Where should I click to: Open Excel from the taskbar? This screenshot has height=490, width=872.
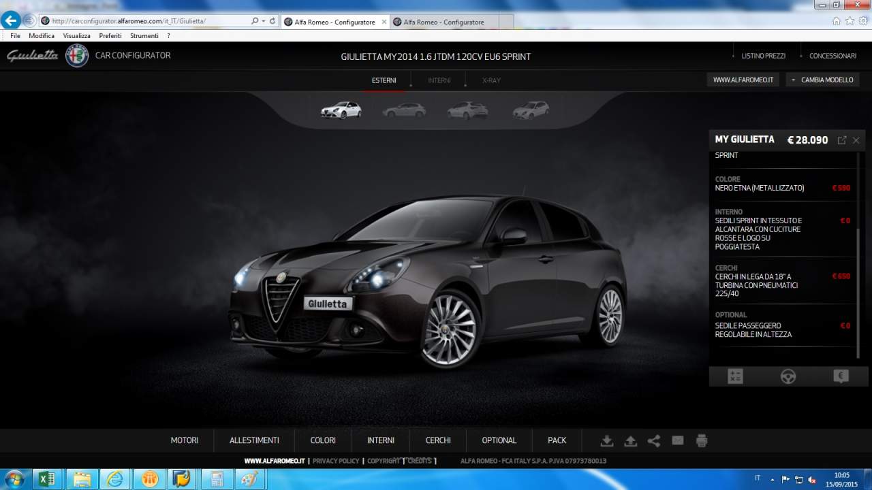47,479
